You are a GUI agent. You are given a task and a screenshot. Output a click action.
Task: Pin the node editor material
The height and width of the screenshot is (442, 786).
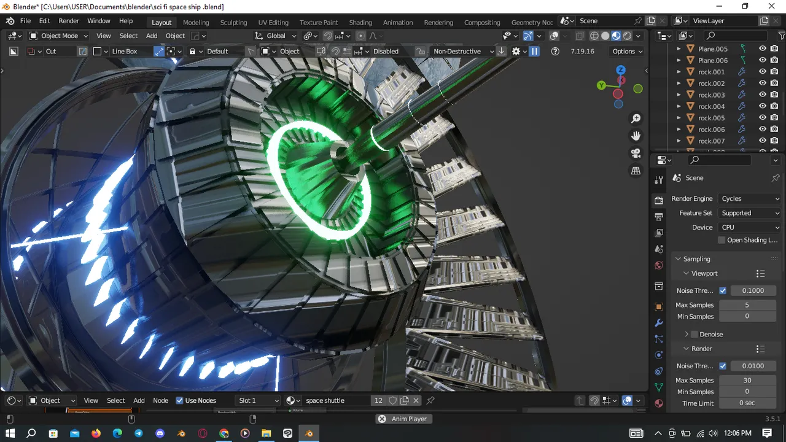(x=430, y=400)
